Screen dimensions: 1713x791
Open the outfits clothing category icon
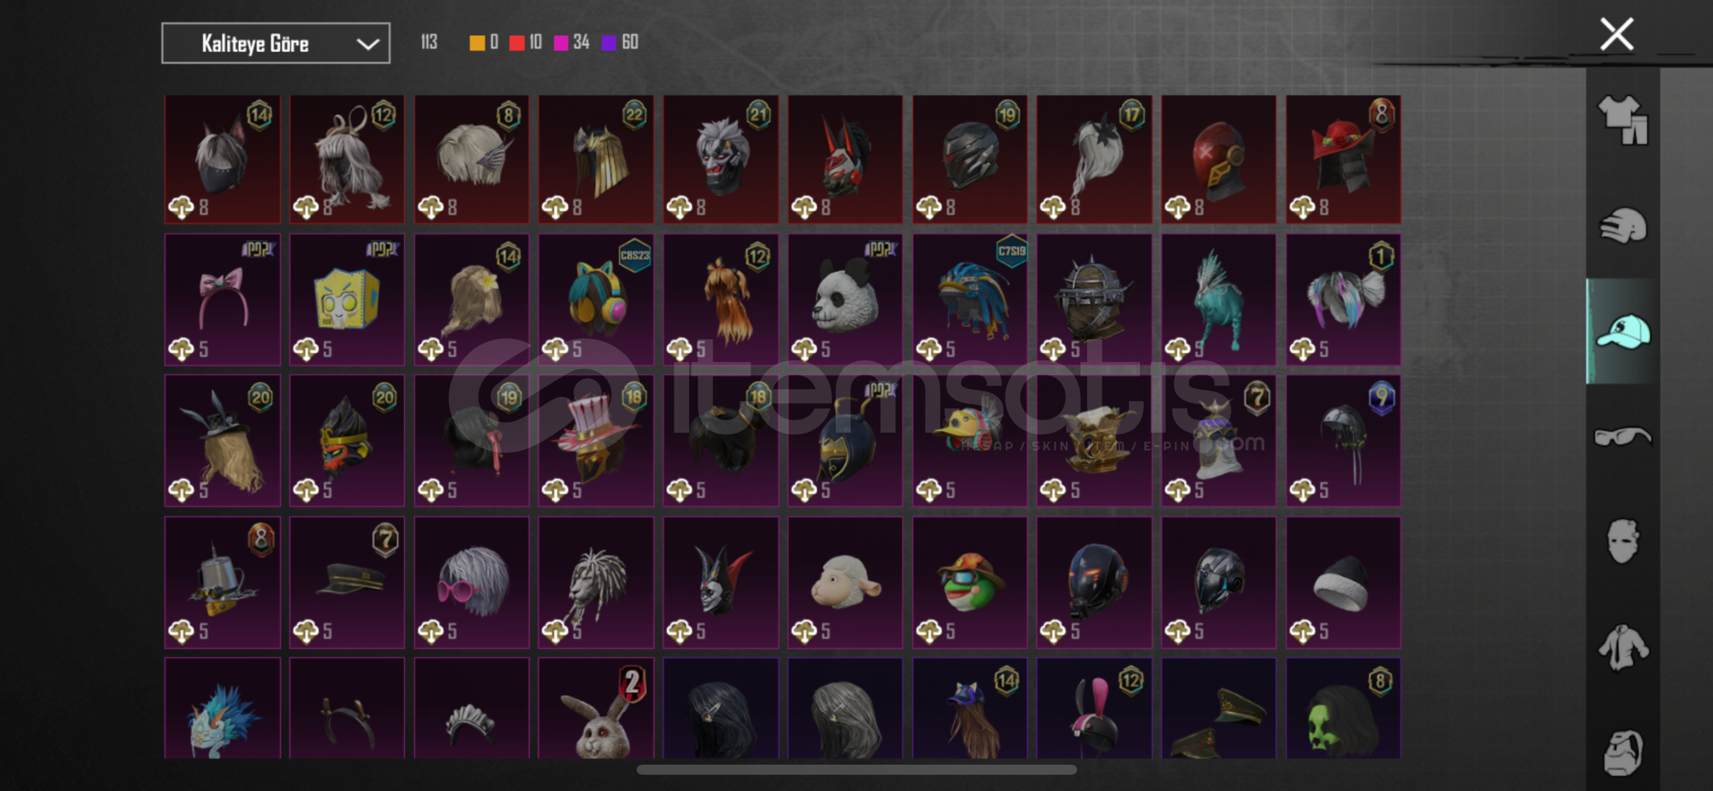coord(1623,120)
